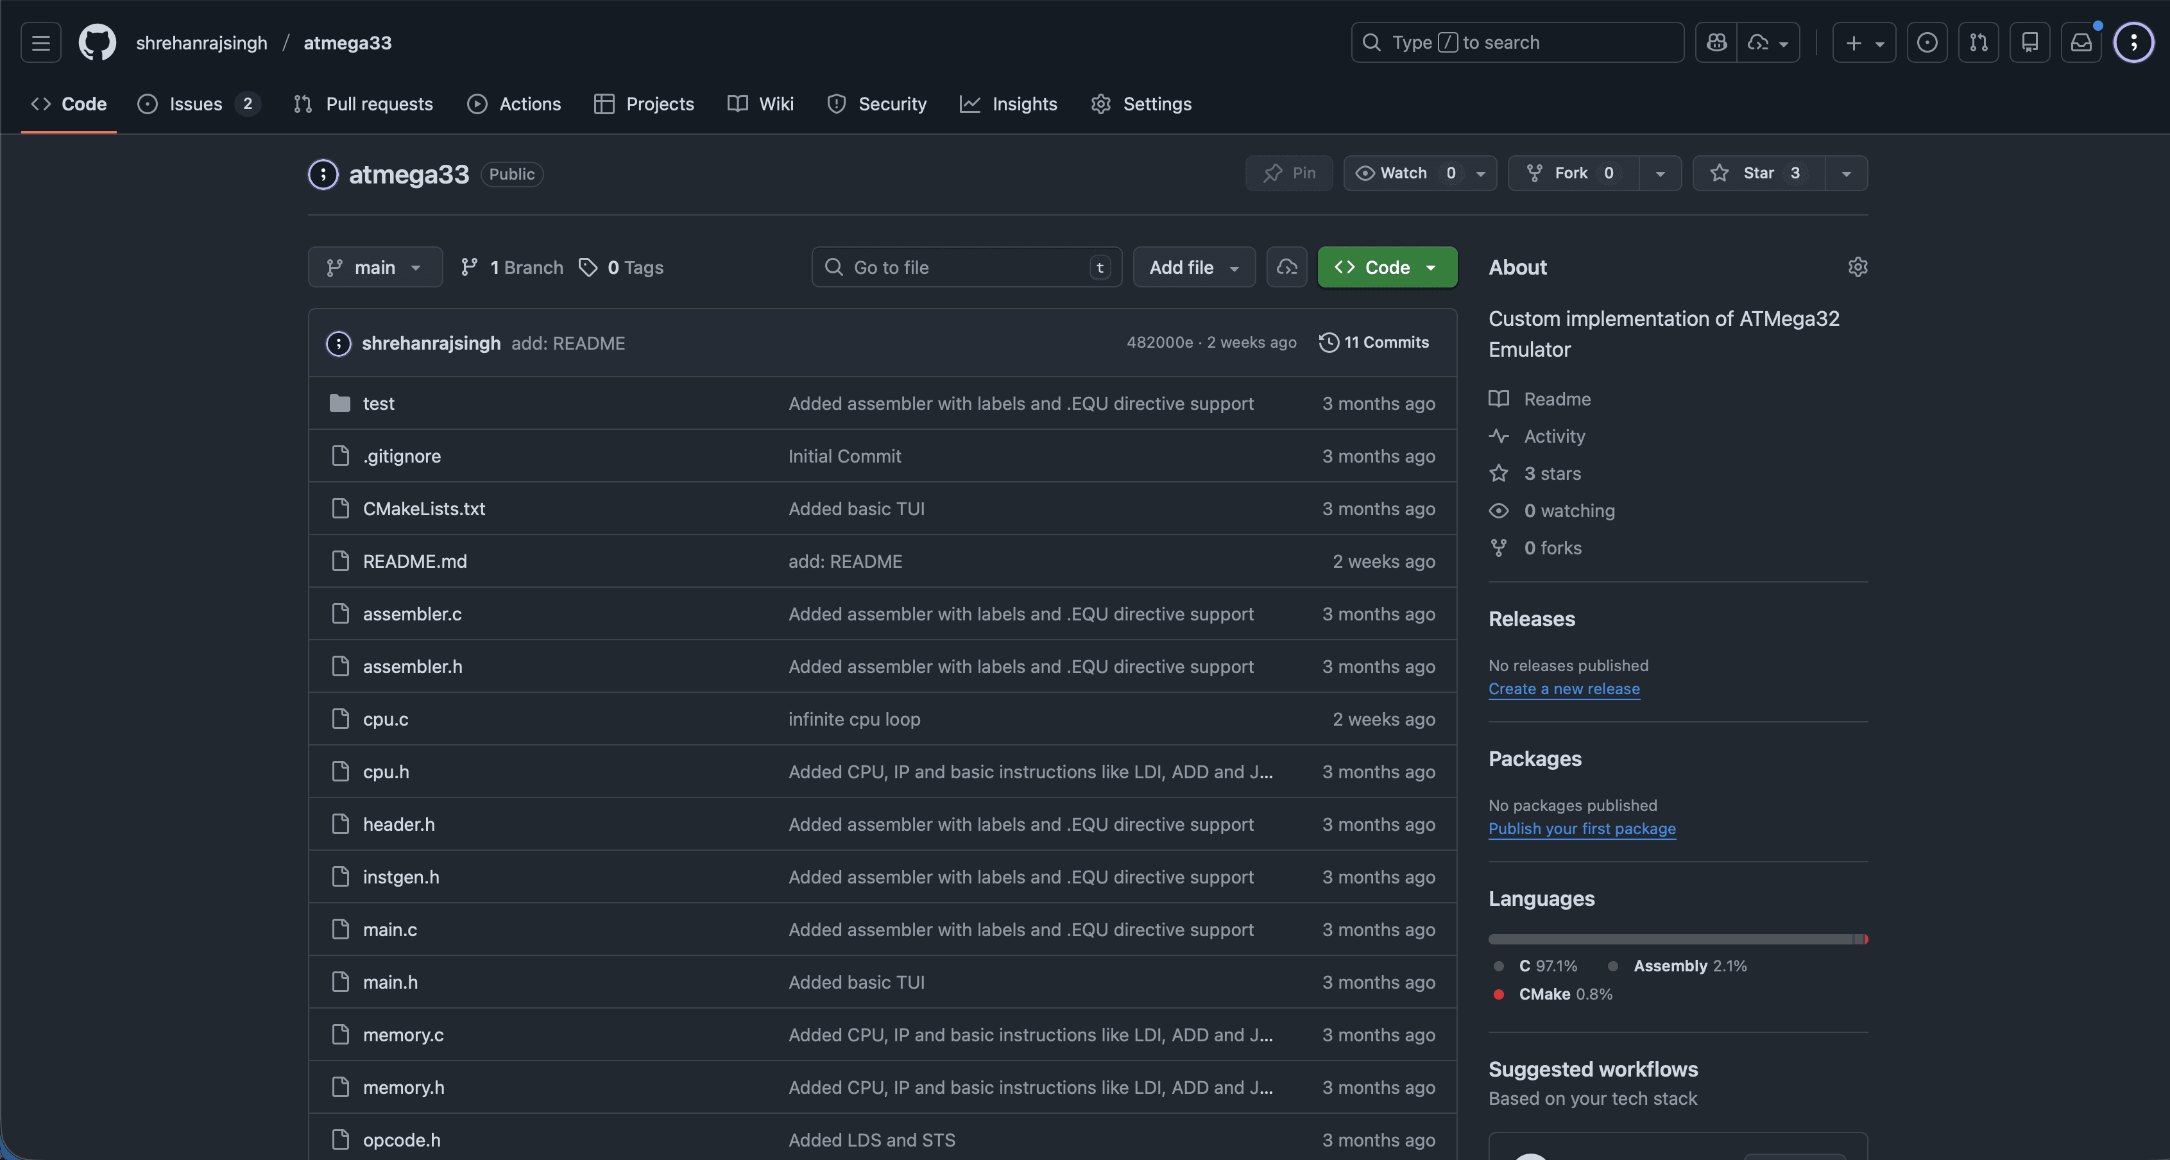Focus the Go to file field
The image size is (2170, 1160).
pyautogui.click(x=966, y=267)
